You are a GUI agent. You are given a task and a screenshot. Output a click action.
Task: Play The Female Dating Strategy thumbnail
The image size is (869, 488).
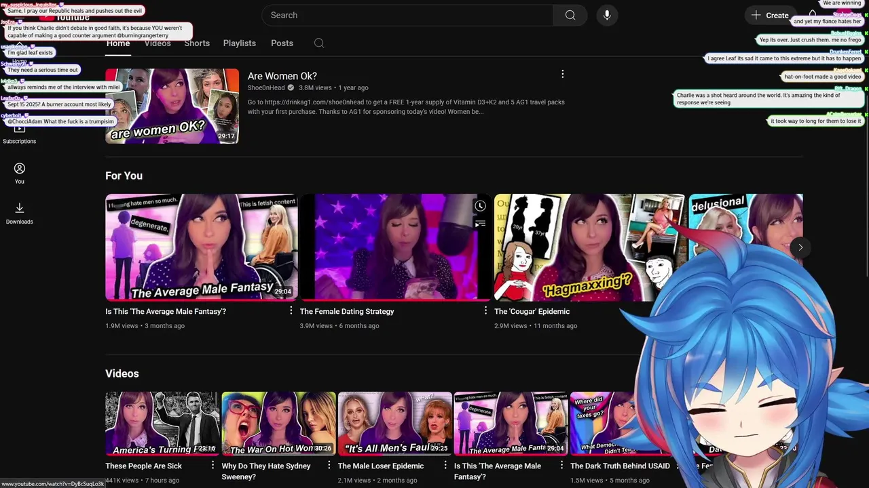395,247
